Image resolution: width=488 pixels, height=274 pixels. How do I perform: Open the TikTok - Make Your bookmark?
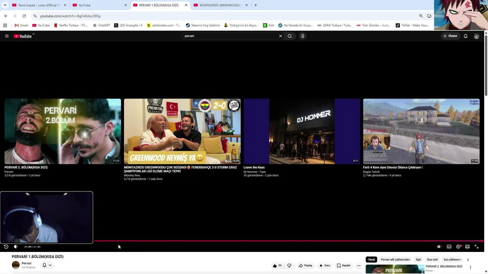coord(412,25)
